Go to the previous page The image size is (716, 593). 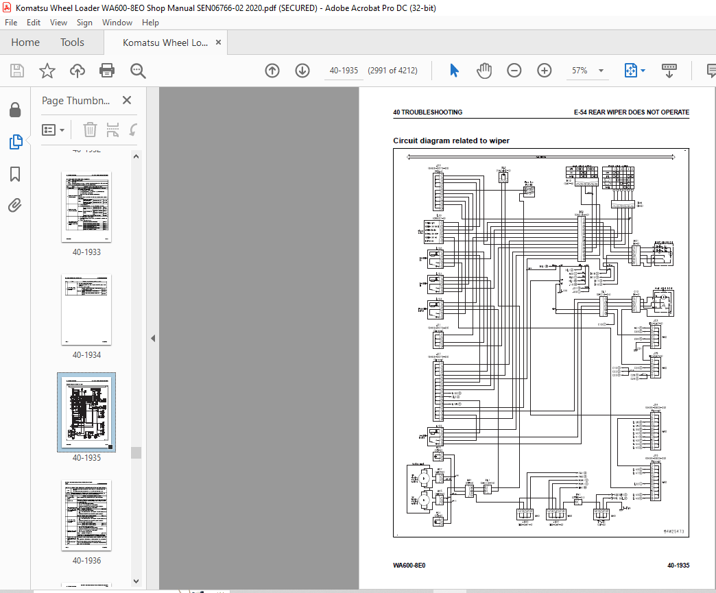pyautogui.click(x=272, y=71)
